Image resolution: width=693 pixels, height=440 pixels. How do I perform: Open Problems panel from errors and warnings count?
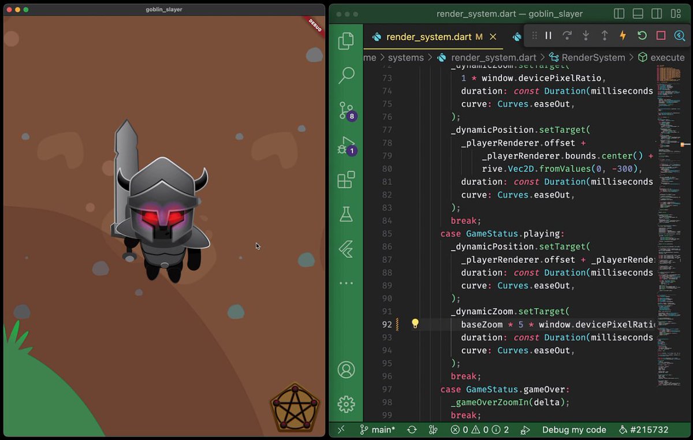(480, 430)
